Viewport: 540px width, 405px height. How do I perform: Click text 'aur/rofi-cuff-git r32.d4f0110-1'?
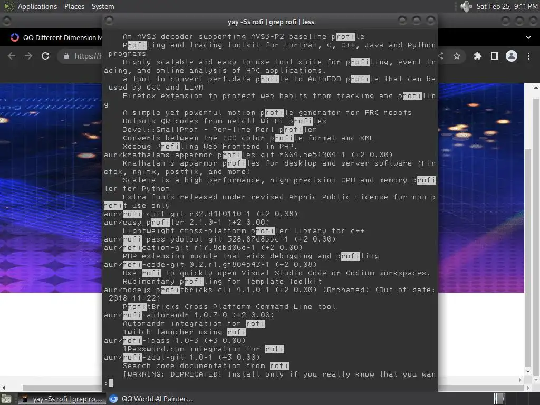coord(177,214)
